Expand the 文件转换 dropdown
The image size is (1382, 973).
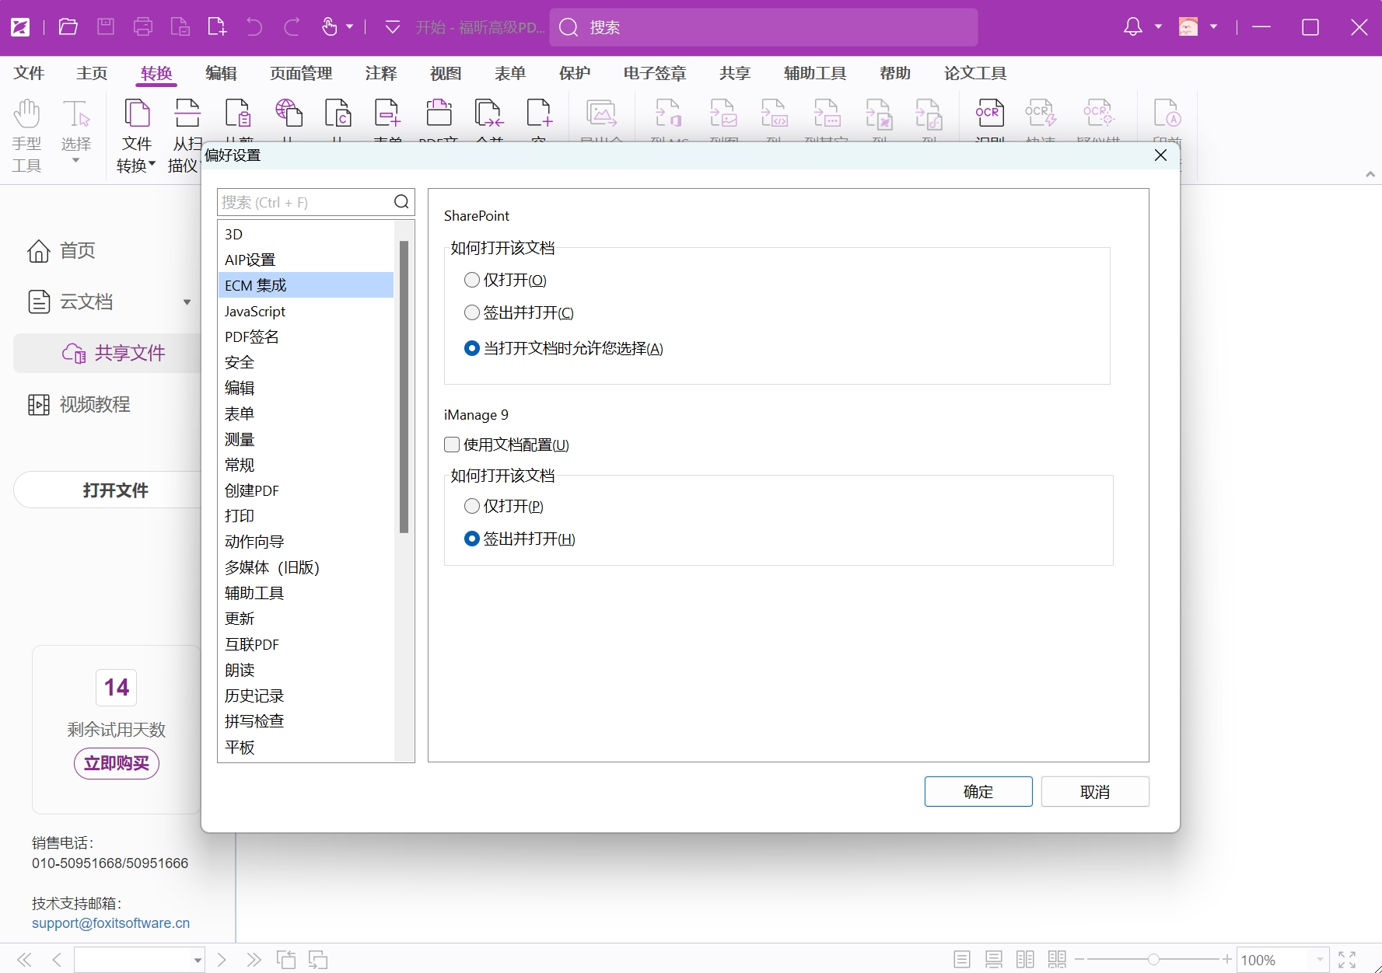pos(152,165)
